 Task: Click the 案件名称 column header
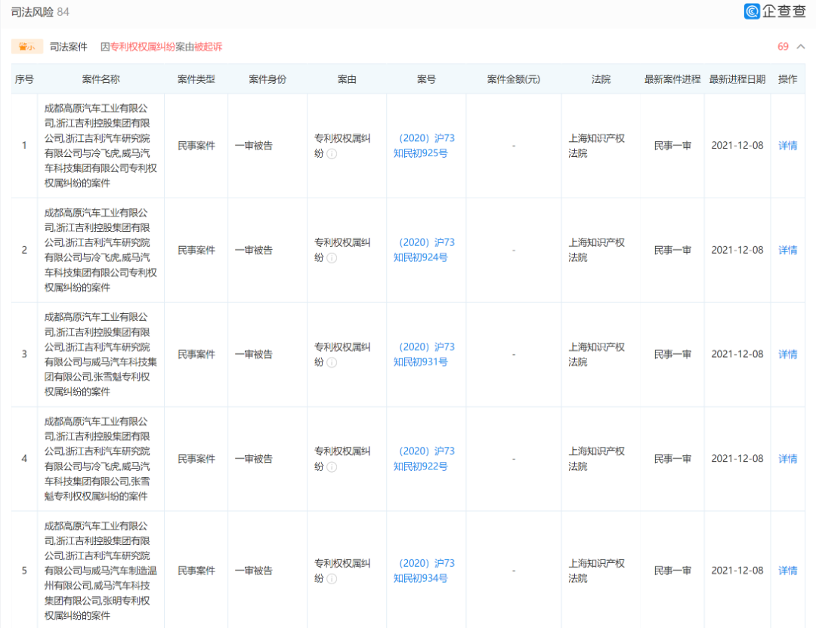click(x=101, y=79)
